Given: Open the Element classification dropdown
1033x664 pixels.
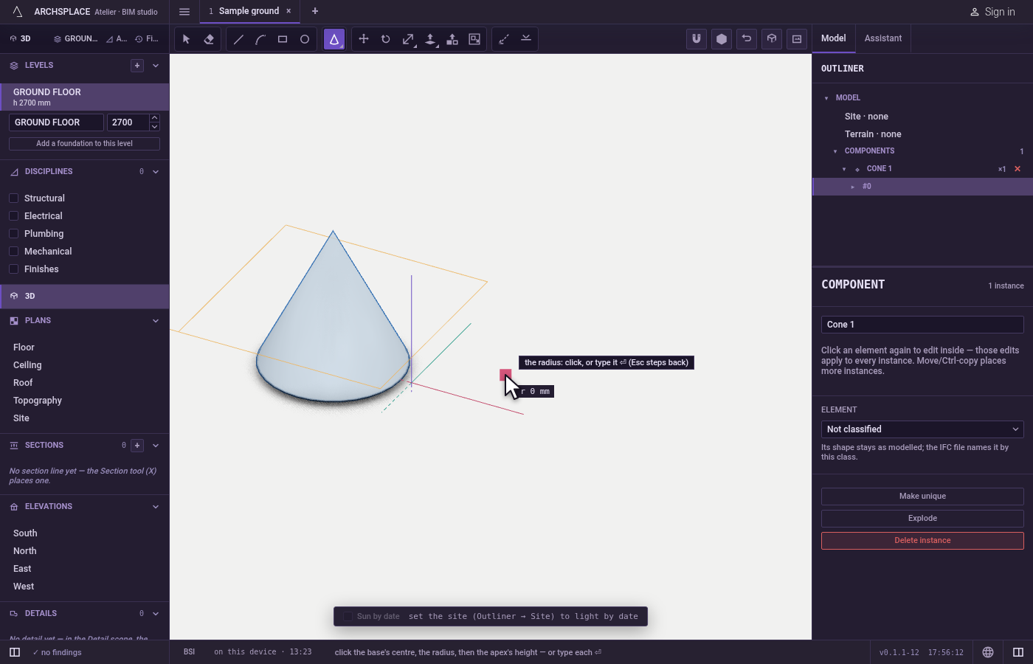Looking at the screenshot, I should (x=922, y=429).
